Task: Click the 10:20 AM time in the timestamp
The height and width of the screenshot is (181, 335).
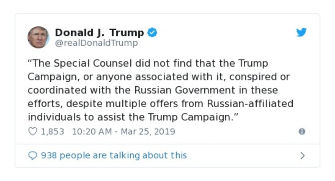Action: click(92, 132)
